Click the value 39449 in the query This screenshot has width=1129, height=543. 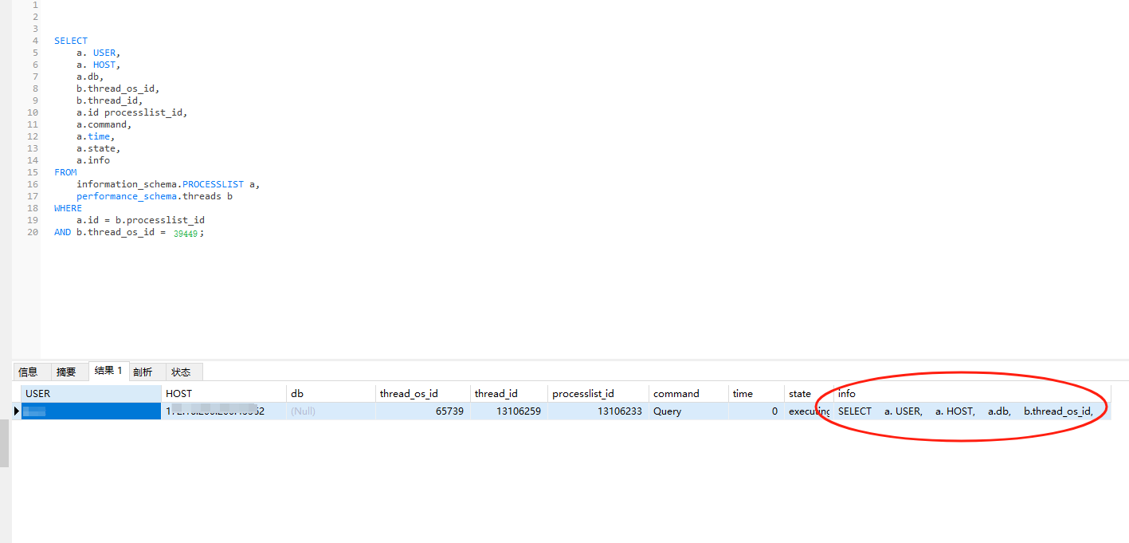click(x=186, y=234)
